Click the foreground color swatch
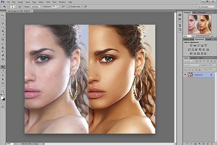This screenshot has height=145, width=217. click(2, 98)
